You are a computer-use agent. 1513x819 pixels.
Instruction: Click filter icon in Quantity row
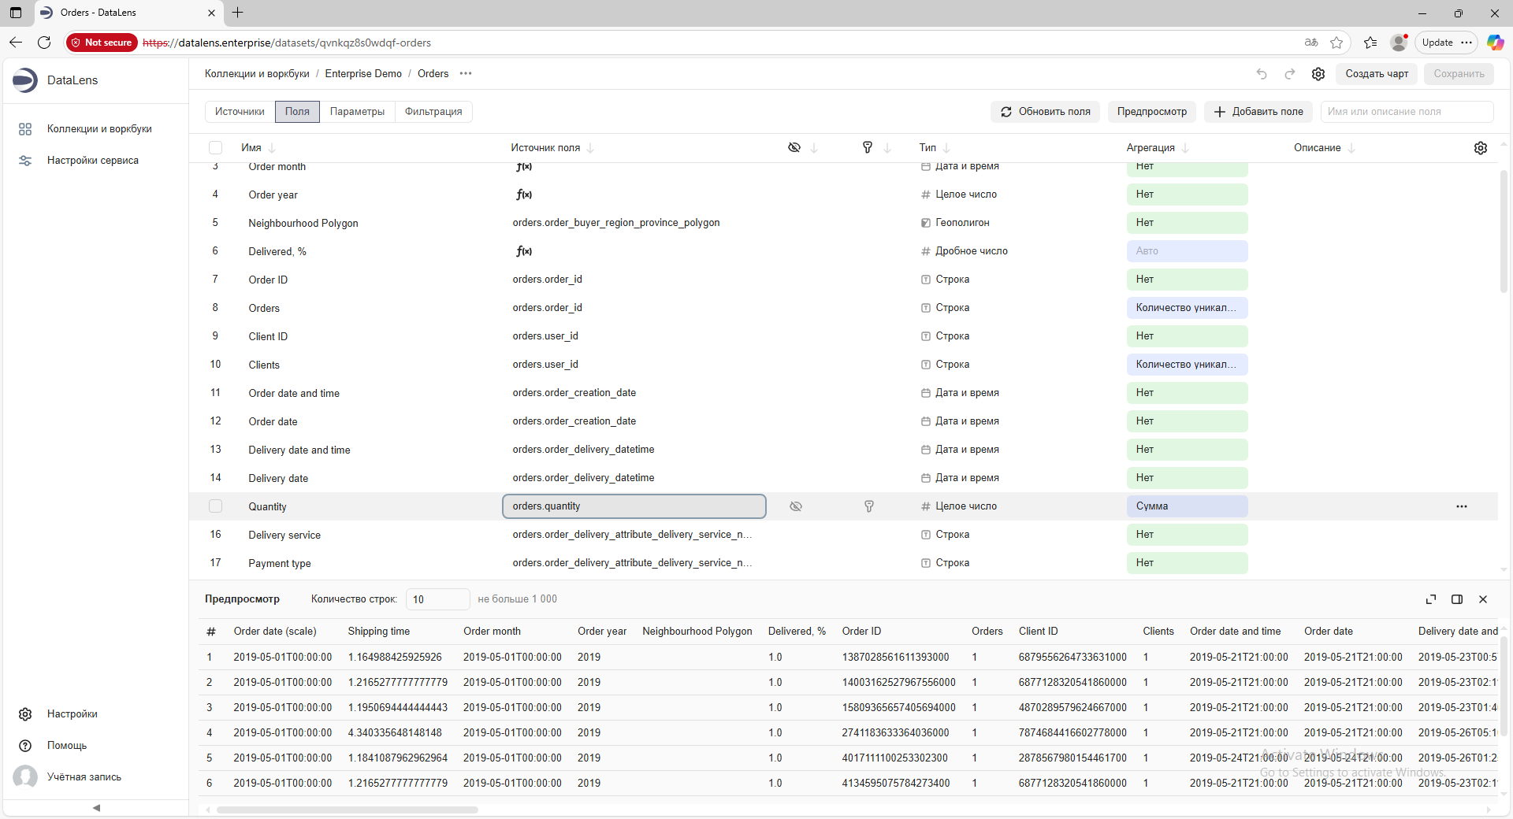pos(868,506)
